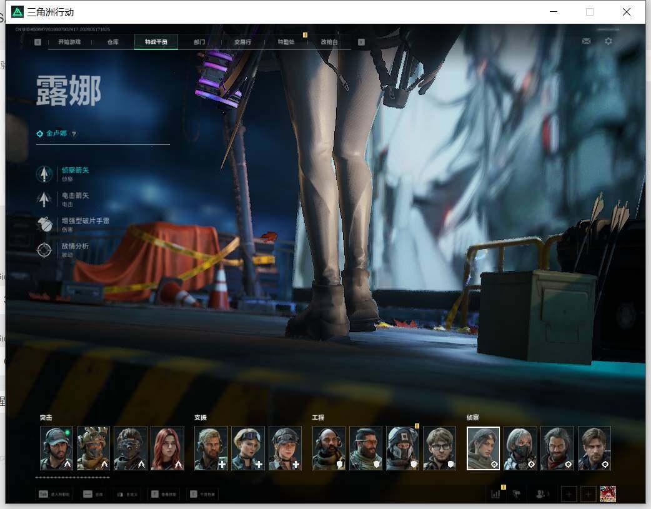Select support operator with goggles on head
Image resolution: width=651 pixels, height=509 pixels.
pyautogui.click(x=248, y=448)
